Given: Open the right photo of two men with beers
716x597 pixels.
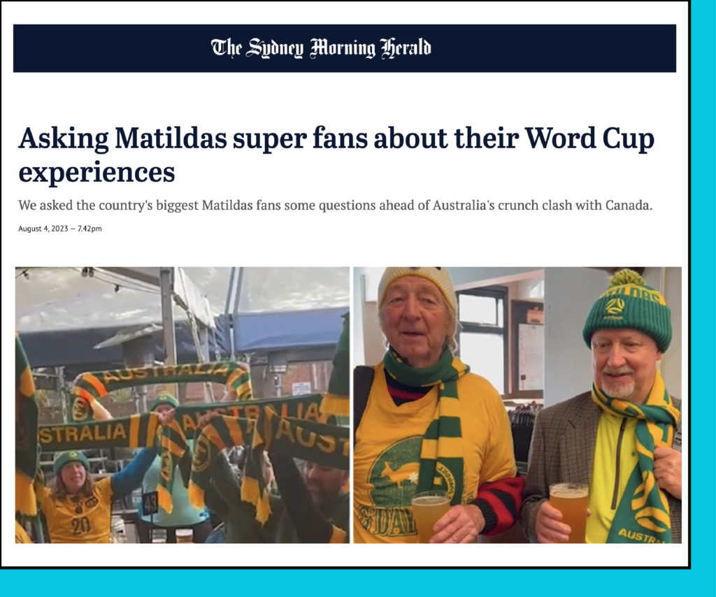Looking at the screenshot, I should [x=517, y=404].
